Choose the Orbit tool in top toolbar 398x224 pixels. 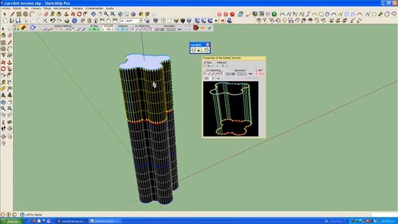pos(93,14)
